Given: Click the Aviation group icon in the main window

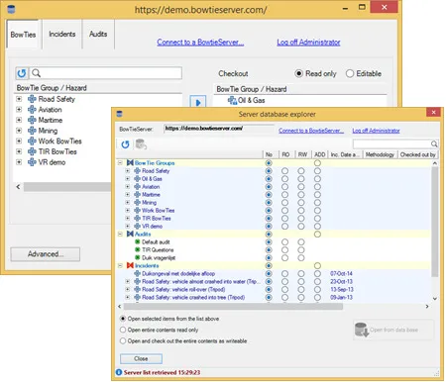Looking at the screenshot, I should coord(32,110).
